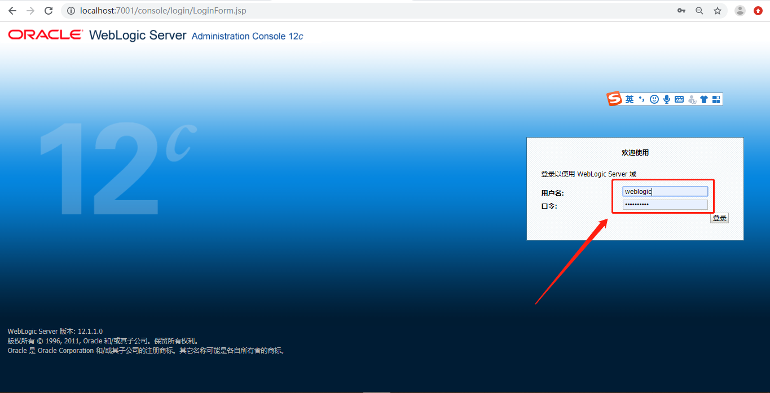This screenshot has width=770, height=393.
Task: Open the Sogou skin shirt icon
Action: (x=704, y=99)
